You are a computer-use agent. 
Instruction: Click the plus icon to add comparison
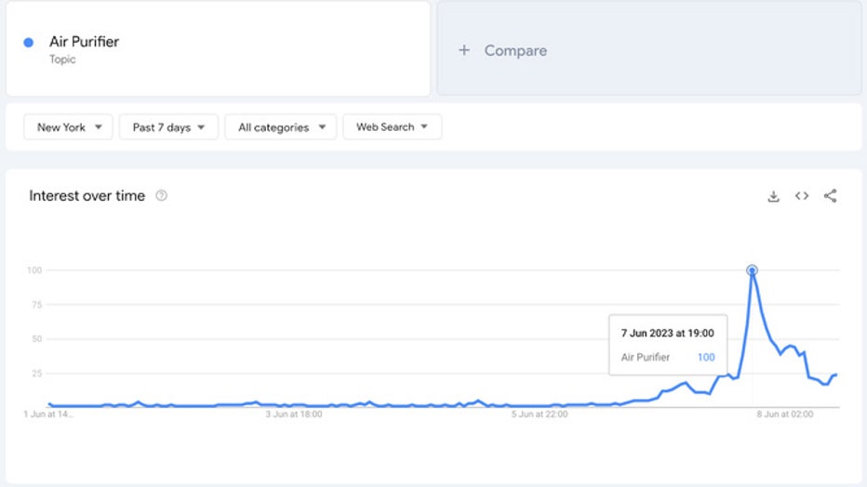(x=464, y=50)
